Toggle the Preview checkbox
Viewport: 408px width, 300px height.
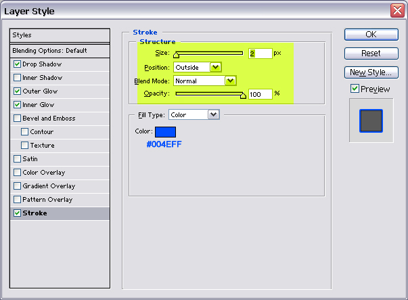click(x=355, y=89)
